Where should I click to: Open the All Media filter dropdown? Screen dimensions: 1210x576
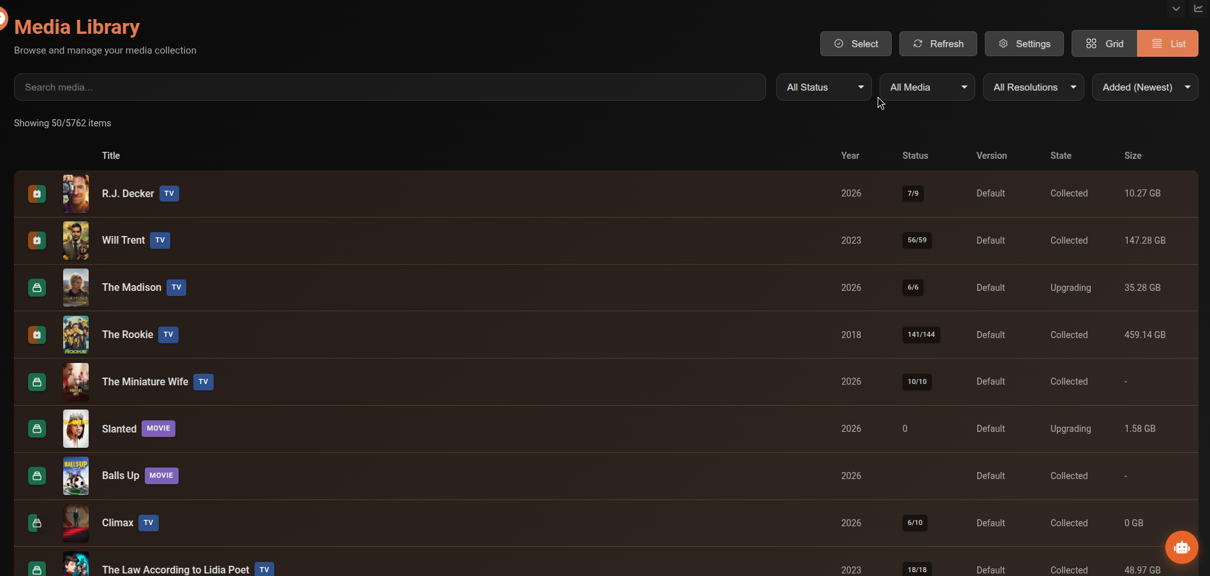tap(927, 87)
